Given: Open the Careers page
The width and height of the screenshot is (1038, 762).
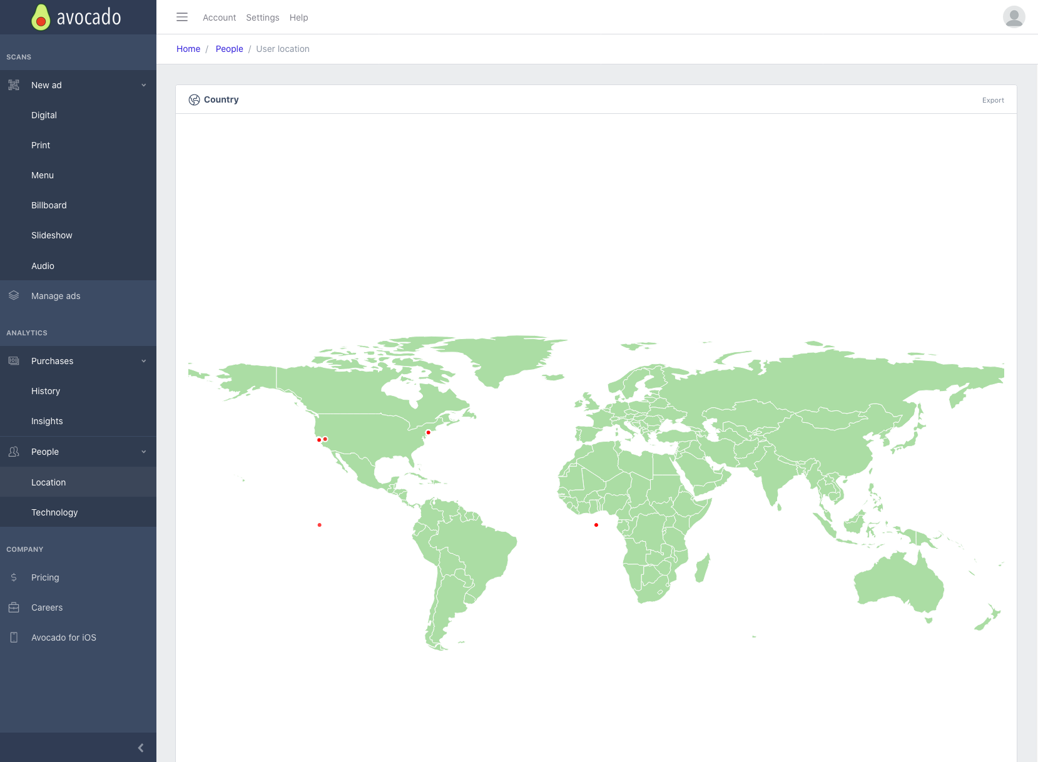Looking at the screenshot, I should click(x=78, y=607).
